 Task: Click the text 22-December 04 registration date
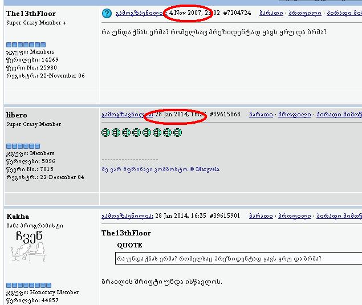(62, 177)
